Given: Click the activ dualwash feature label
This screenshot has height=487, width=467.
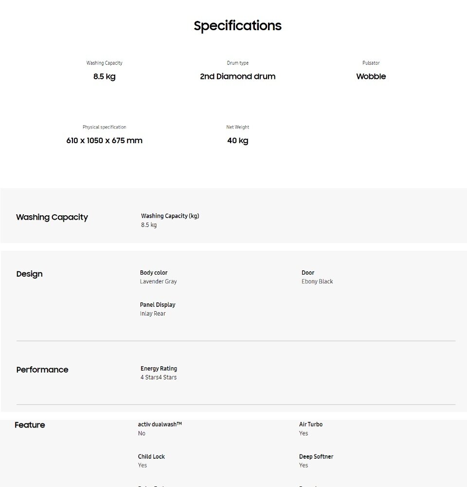Looking at the screenshot, I should click(x=160, y=424).
